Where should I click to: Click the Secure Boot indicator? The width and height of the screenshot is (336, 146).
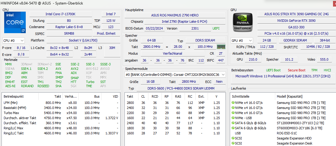coord(297,70)
